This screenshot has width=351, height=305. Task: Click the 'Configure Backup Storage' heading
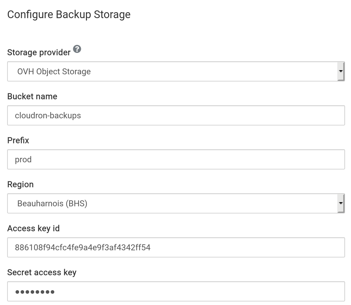click(69, 15)
